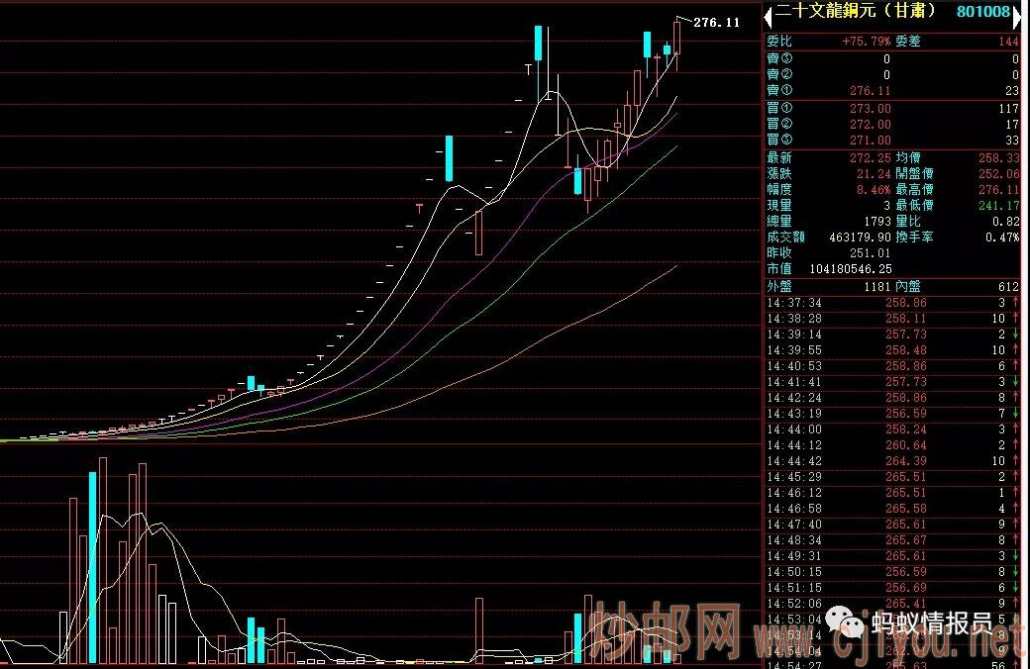
Task: Click the 最新 price 272.25
Action: (x=871, y=157)
